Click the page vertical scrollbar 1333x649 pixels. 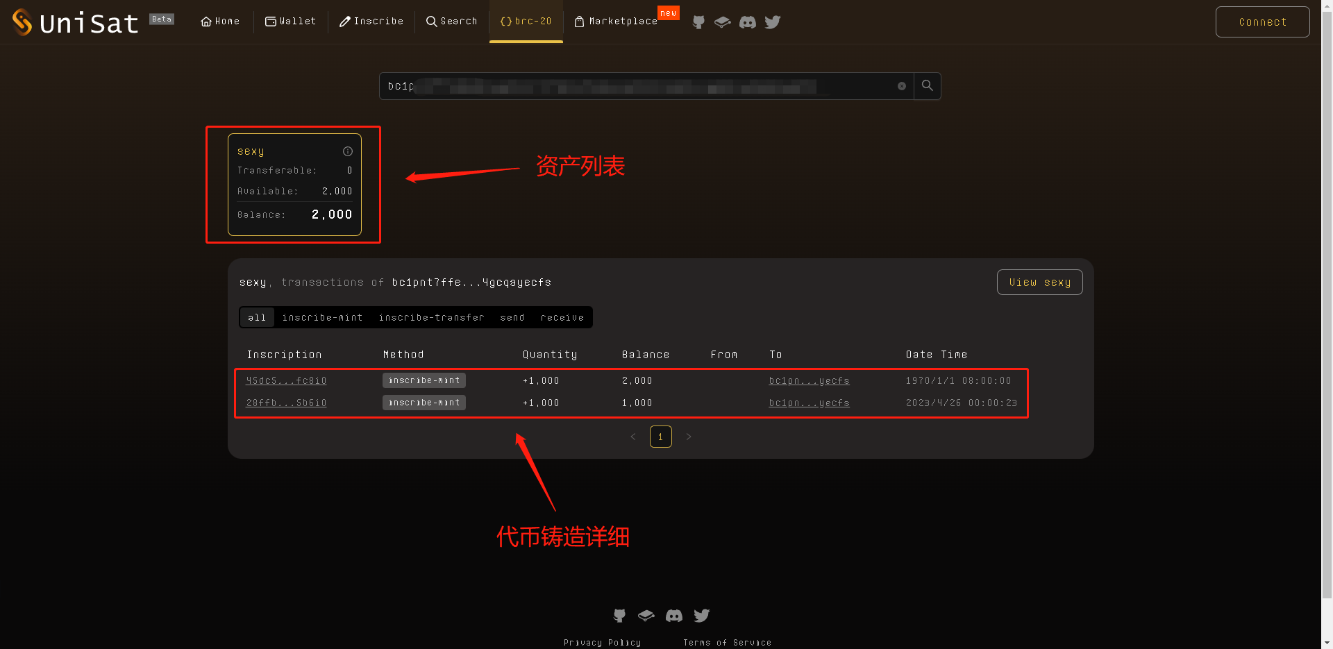tap(1327, 305)
